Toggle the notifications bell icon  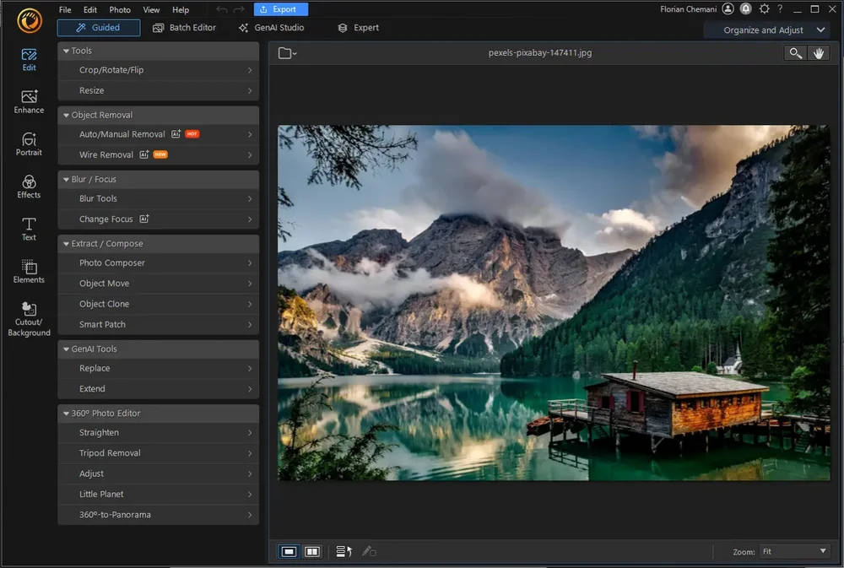745,8
